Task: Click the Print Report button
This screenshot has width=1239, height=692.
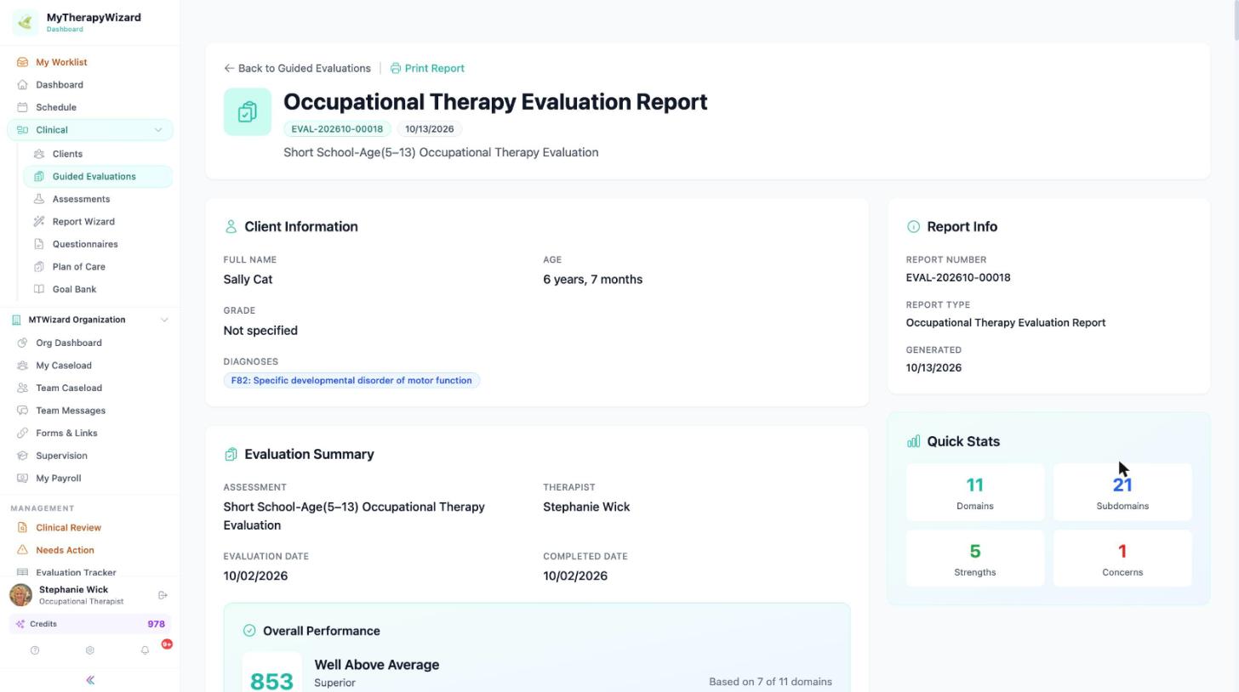Action: [x=427, y=68]
